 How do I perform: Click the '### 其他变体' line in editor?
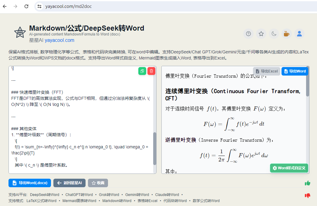24,129
